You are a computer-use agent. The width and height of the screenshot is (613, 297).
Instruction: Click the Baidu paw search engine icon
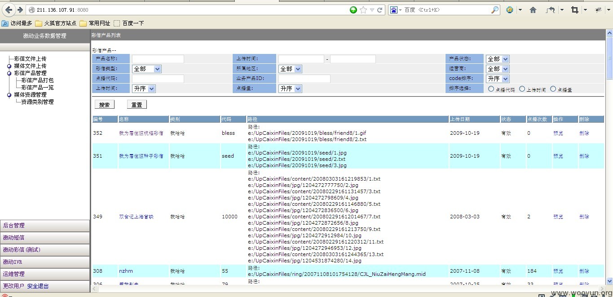point(393,10)
